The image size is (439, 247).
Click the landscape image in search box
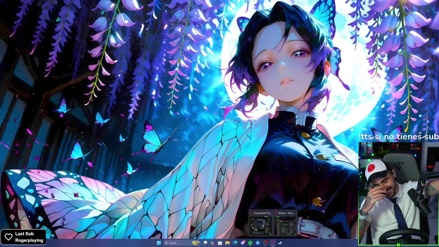[196, 243]
